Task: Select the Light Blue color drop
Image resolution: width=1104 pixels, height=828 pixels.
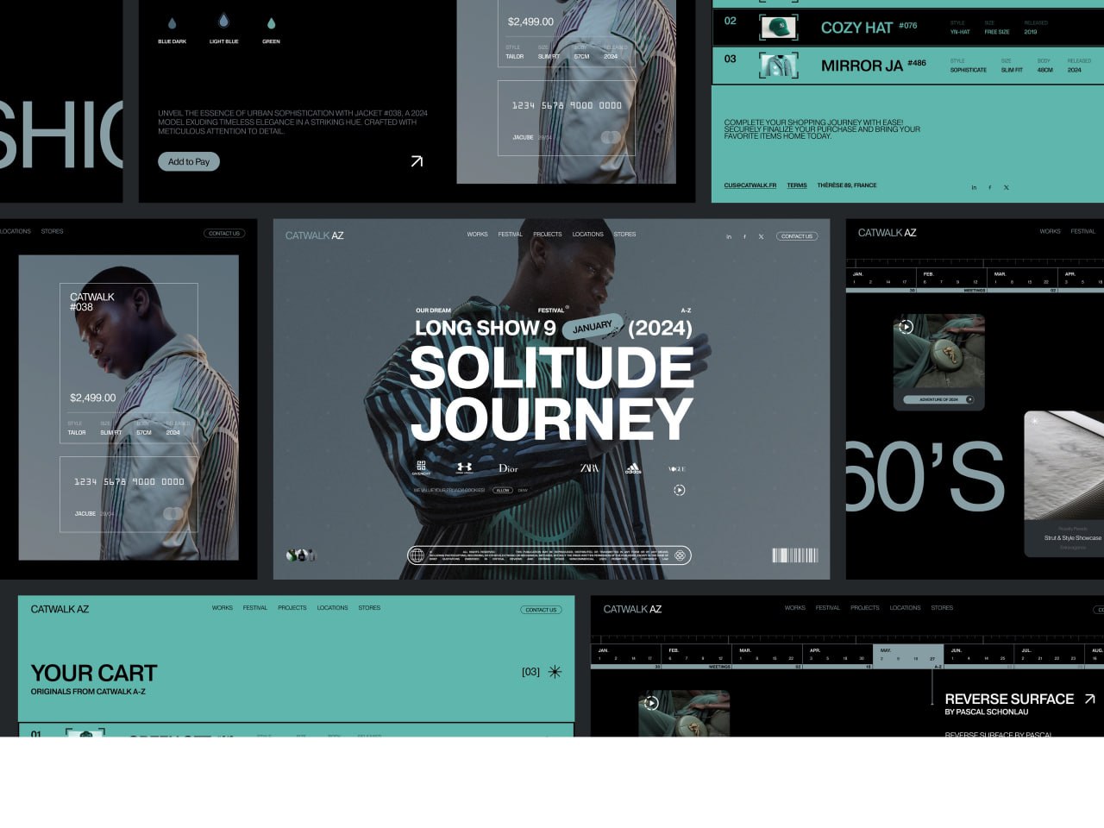Action: tap(223, 21)
